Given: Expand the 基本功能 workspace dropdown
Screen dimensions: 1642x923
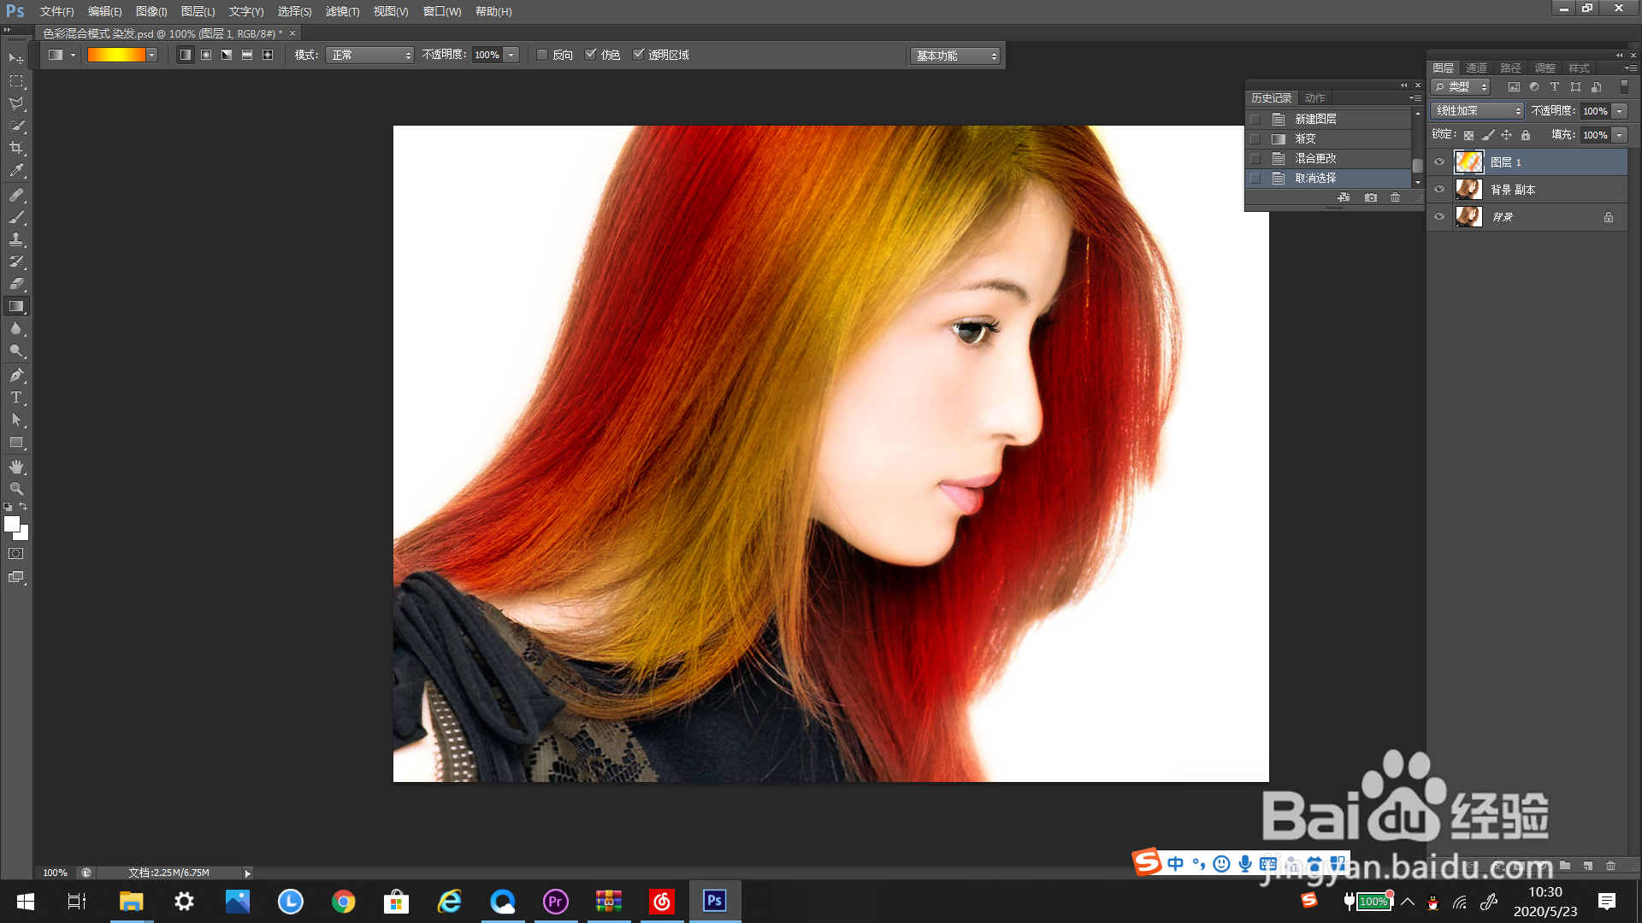Looking at the screenshot, I should [955, 56].
